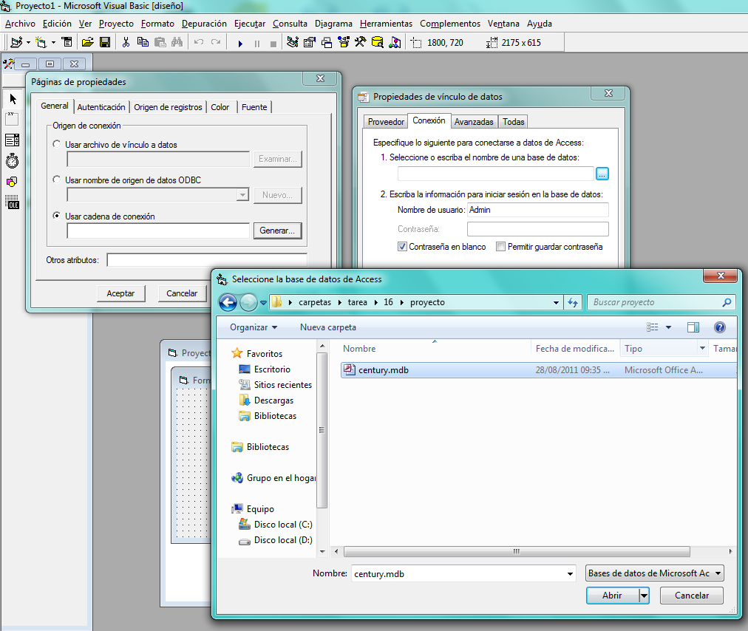Open the ODBC data source dropdown

pos(244,194)
